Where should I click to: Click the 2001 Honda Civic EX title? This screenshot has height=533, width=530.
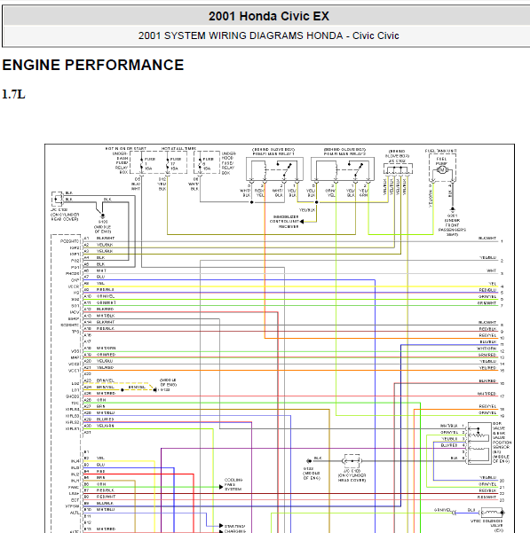tap(269, 16)
